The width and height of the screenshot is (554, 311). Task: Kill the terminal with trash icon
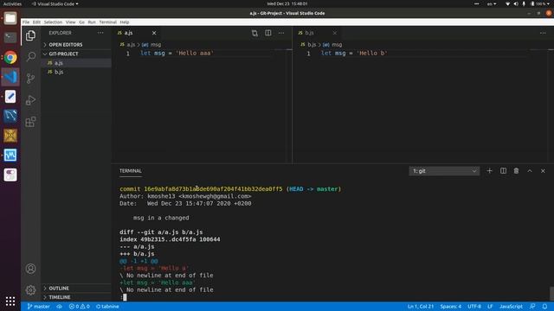pyautogui.click(x=516, y=171)
